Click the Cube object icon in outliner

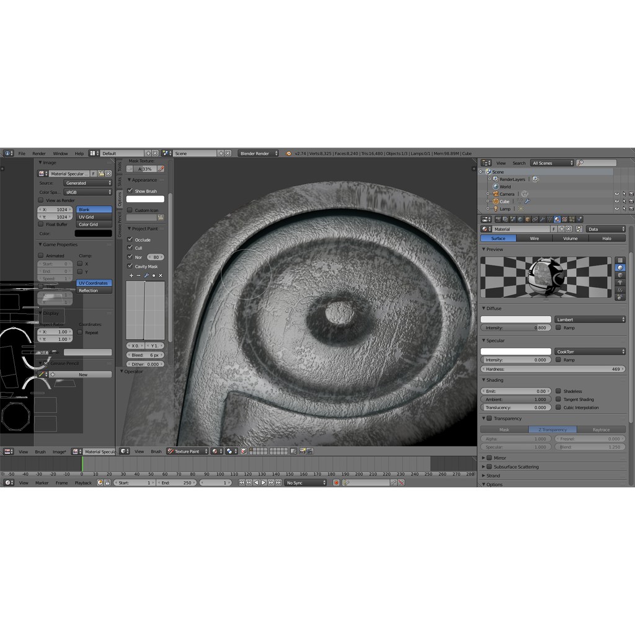(495, 202)
